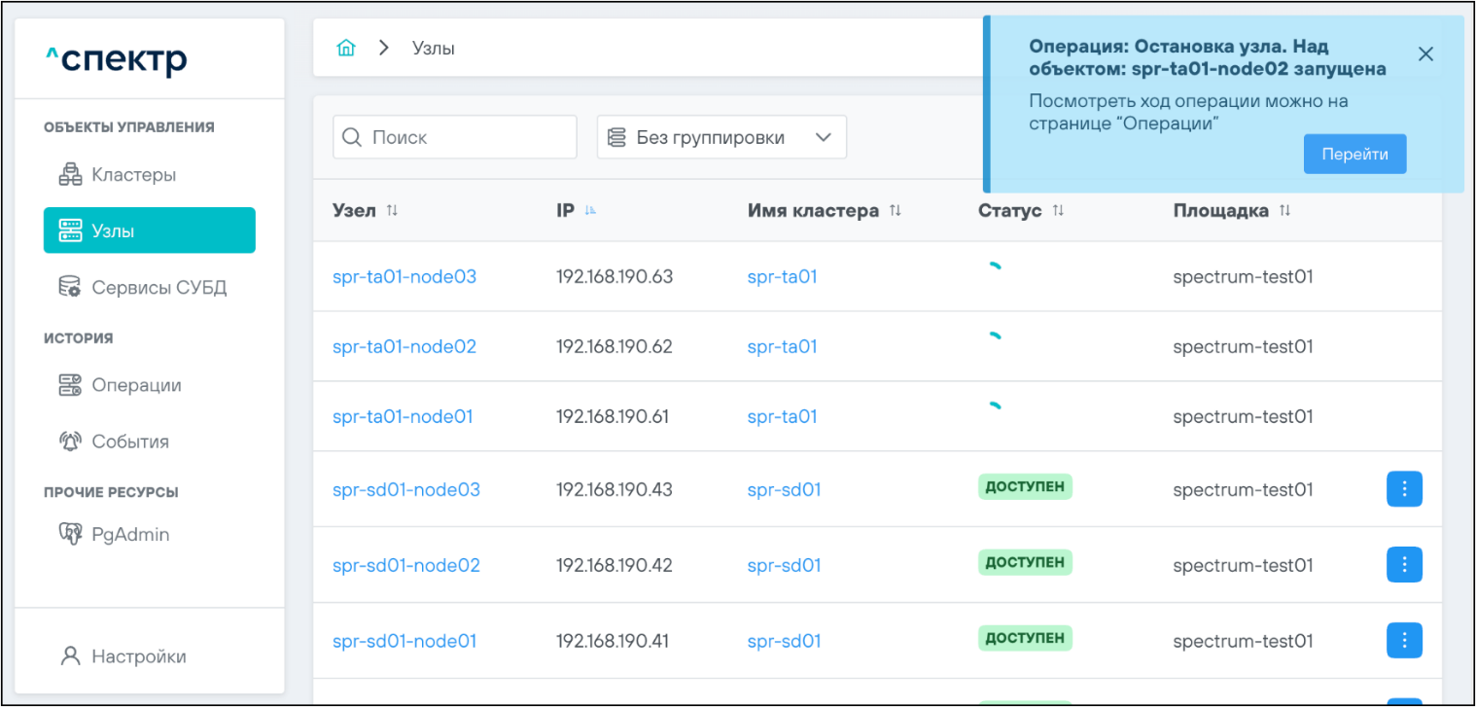Open kebab menu for spr-sd01-node02
The height and width of the screenshot is (707, 1476).
[1403, 565]
